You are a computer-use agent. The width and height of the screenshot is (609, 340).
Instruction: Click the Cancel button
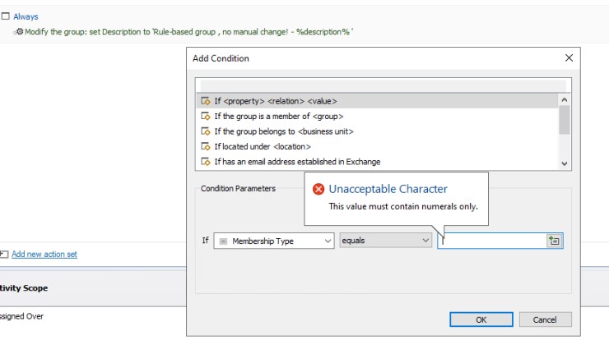click(545, 319)
